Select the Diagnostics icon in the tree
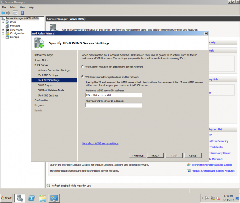Screen dimensions: 240x203 click(x=8, y=29)
